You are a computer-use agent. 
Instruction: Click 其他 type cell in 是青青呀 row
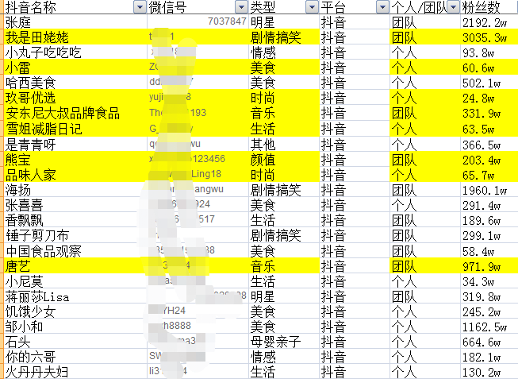(x=284, y=144)
